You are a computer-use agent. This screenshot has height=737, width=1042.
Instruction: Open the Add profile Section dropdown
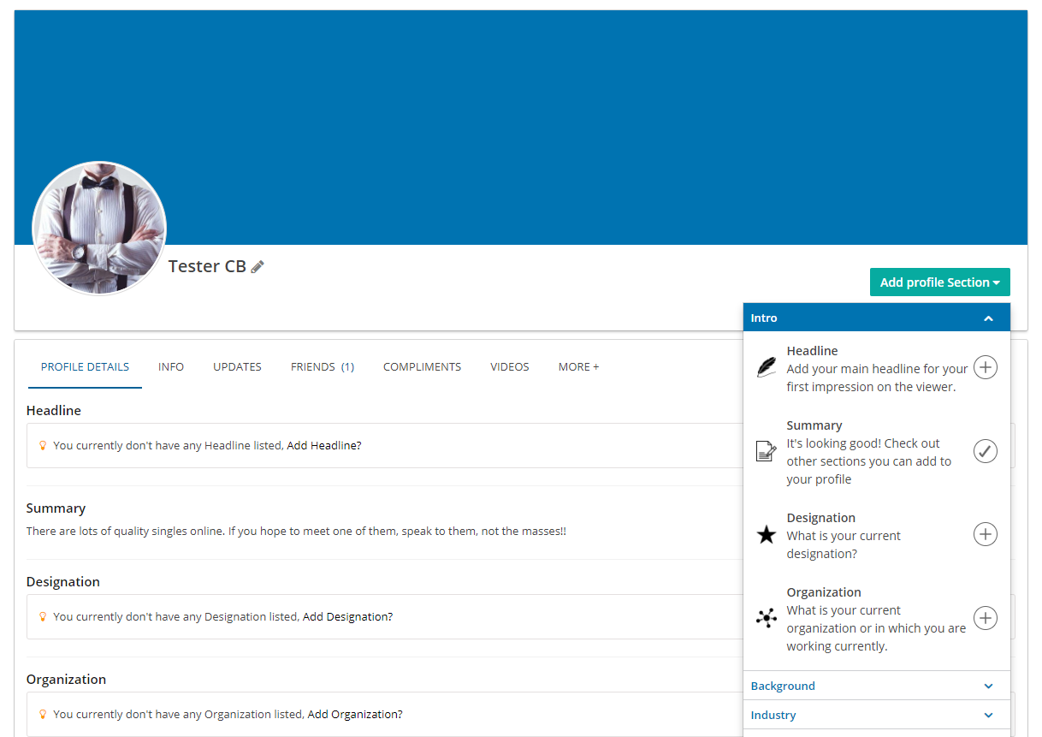point(939,282)
